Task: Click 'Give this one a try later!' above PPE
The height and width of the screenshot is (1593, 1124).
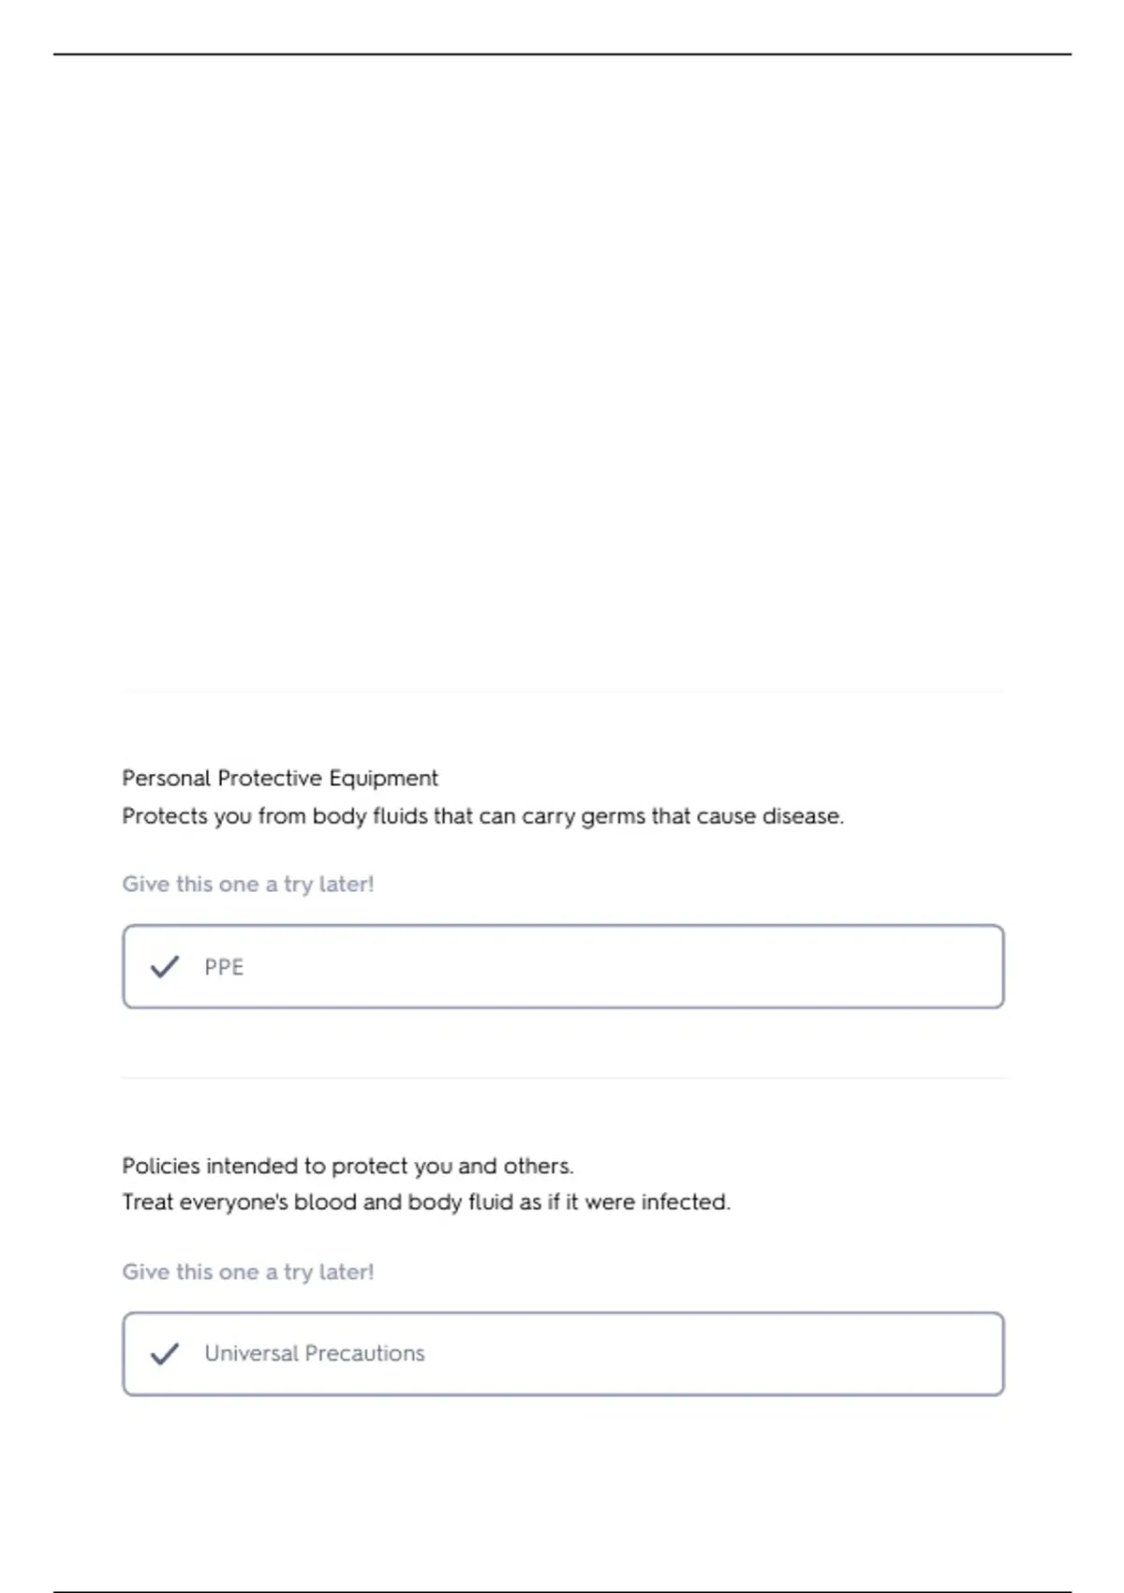Action: (248, 885)
